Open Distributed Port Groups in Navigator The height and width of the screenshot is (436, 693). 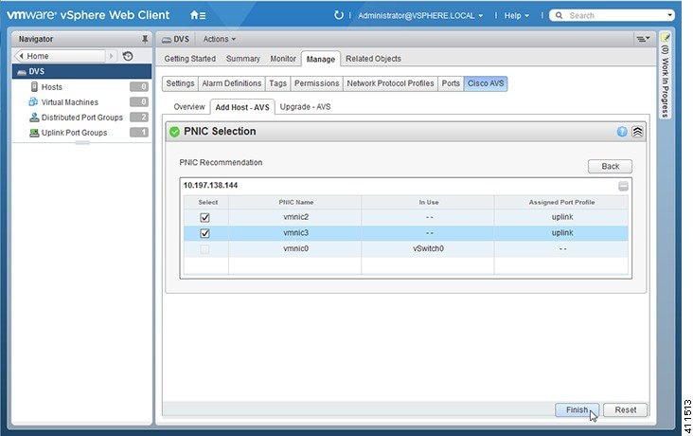[82, 118]
